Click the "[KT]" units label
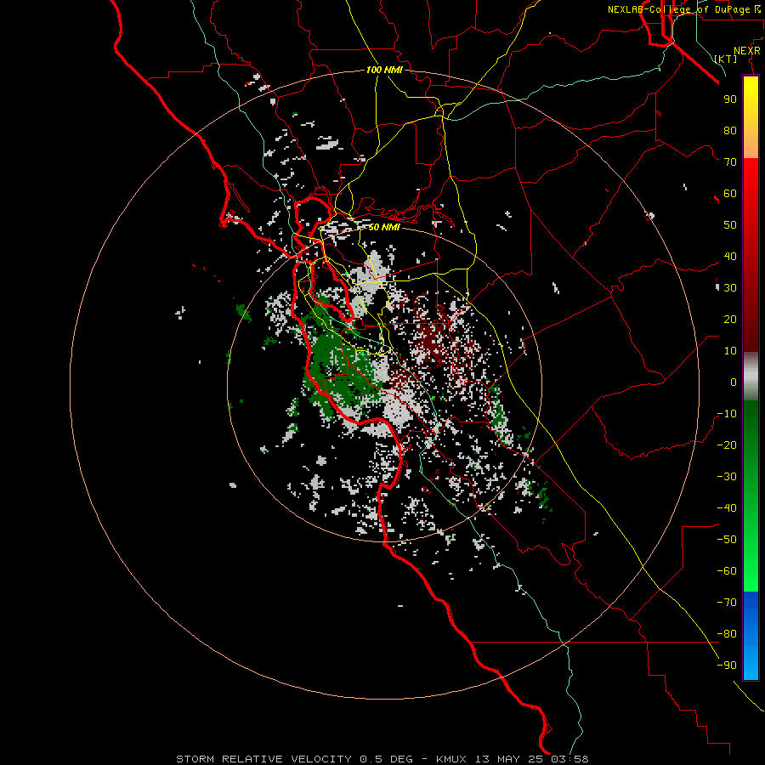Screen dimensions: 765x765 (x=726, y=59)
